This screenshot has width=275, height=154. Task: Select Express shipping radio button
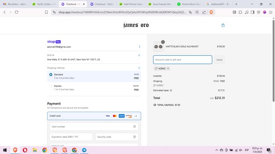coord(51,86)
